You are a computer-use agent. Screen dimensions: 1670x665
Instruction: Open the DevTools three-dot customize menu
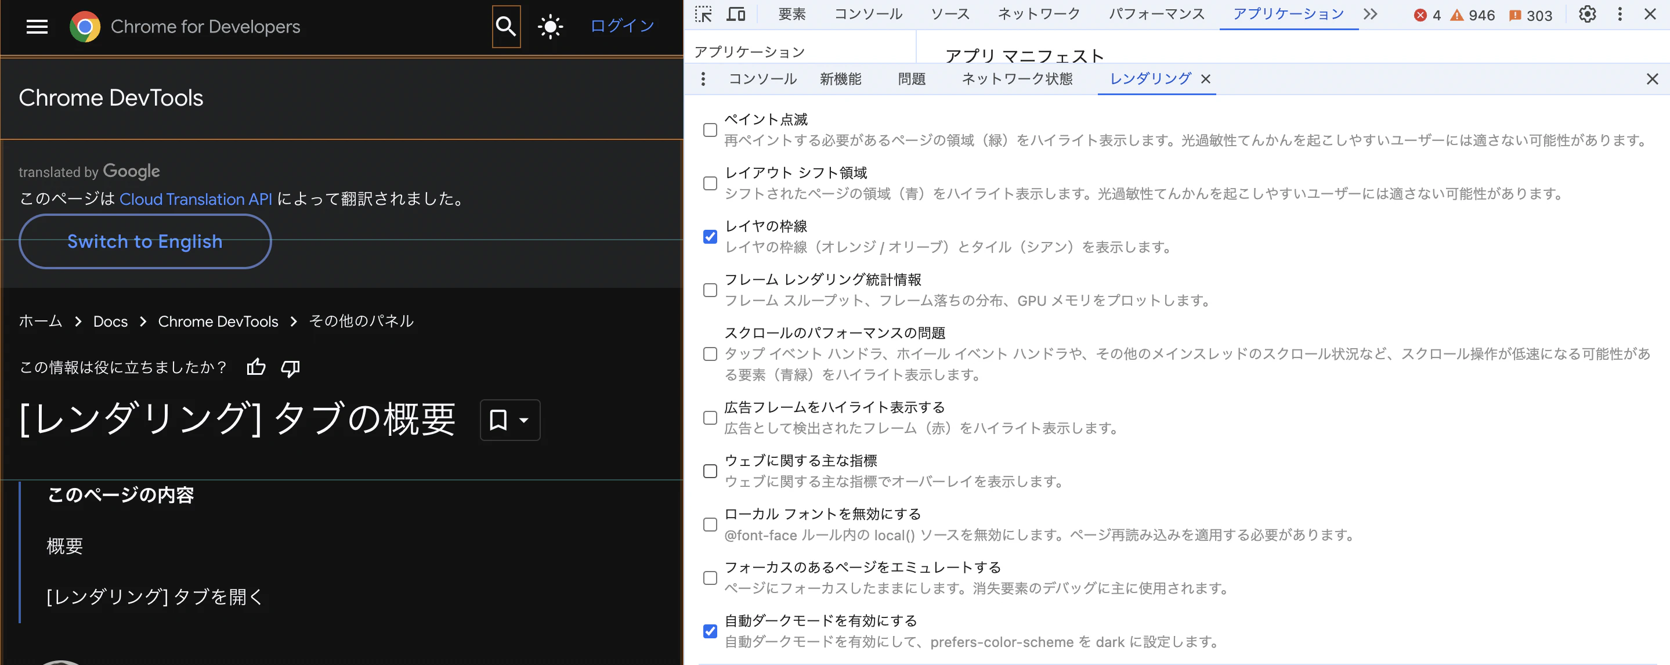click(x=1620, y=15)
